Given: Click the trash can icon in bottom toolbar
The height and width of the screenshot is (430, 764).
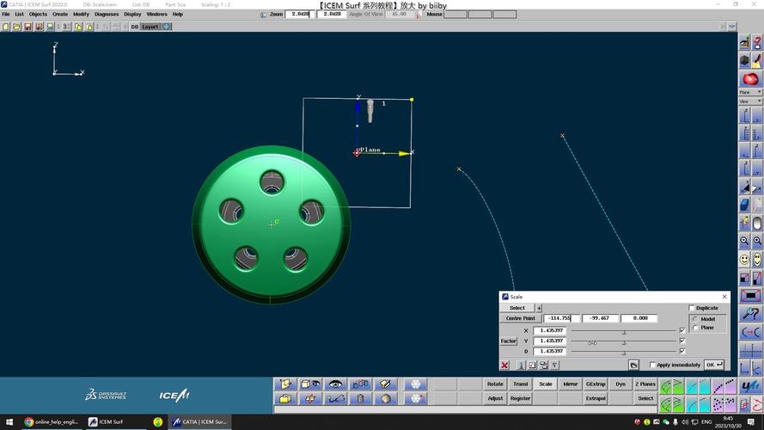Looking at the screenshot, I should click(361, 399).
